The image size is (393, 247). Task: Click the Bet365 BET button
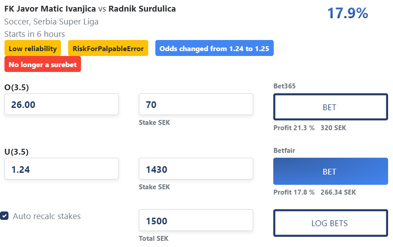[330, 107]
